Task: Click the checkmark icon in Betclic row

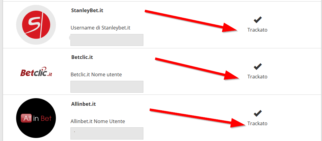Action: 258,67
